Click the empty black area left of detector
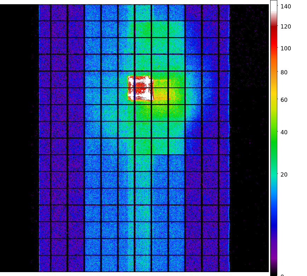 point(18,141)
